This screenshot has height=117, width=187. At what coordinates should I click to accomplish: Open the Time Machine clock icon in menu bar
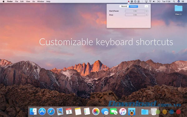135,2
